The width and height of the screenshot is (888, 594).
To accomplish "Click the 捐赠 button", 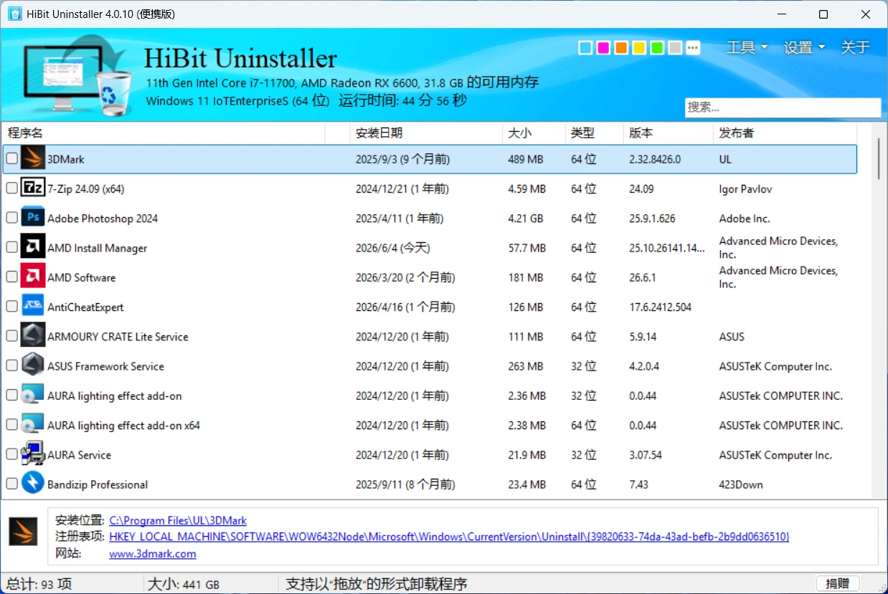I will (x=838, y=583).
